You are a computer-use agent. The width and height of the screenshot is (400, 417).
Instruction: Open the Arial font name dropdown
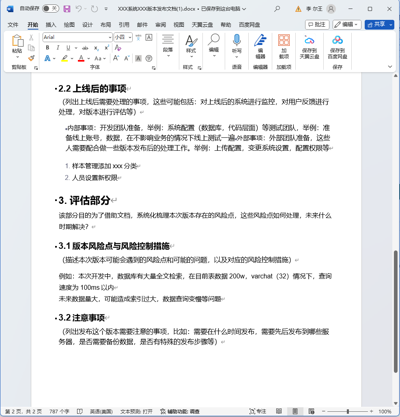(x=110, y=37)
